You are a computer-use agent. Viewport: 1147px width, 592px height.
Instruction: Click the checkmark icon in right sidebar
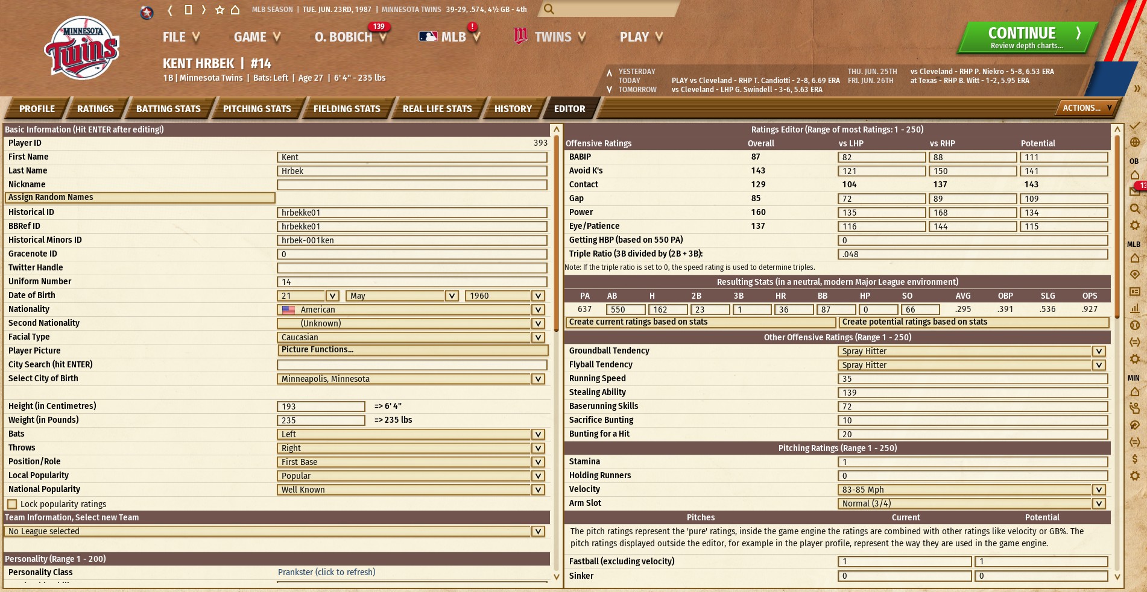1134,126
